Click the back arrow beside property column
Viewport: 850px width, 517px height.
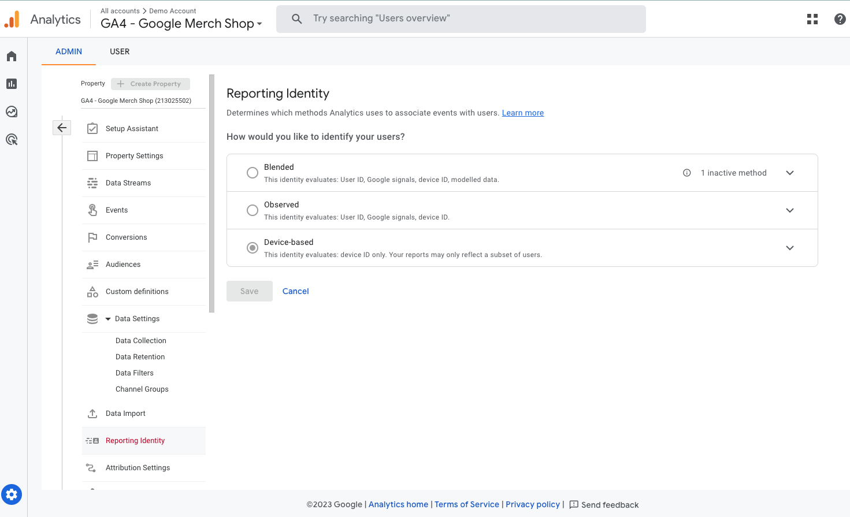[62, 128]
